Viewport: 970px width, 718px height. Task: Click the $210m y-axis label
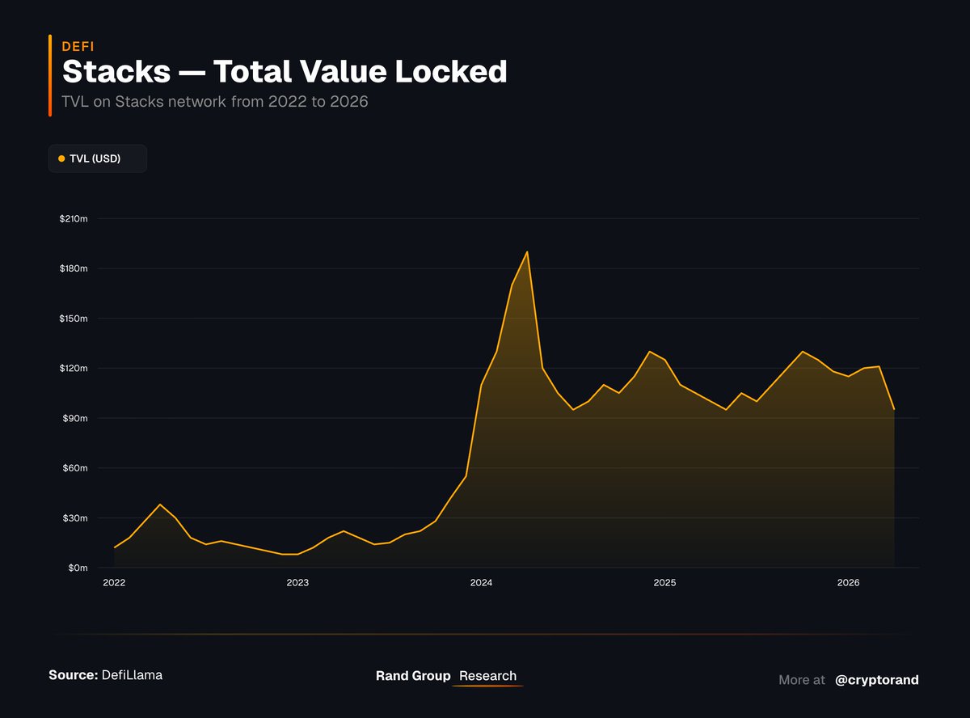[74, 219]
